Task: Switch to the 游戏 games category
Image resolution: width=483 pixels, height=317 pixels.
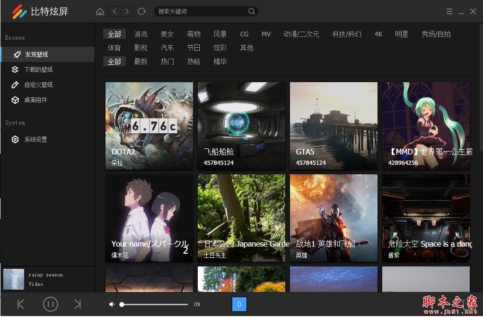Action: point(141,34)
